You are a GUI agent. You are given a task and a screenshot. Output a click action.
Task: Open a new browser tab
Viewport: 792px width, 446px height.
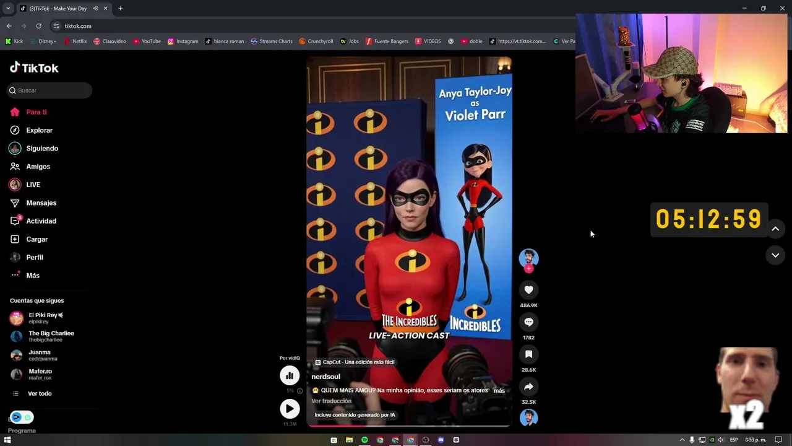(120, 9)
